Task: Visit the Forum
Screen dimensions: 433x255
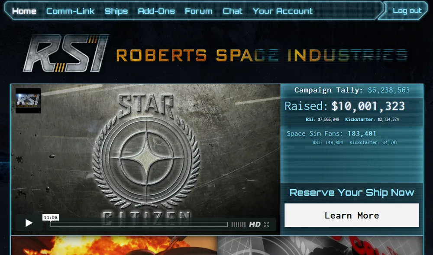Action: click(199, 11)
